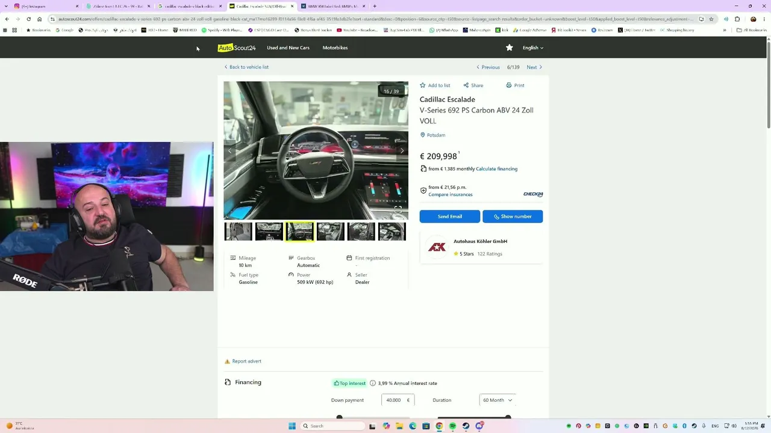Screen dimensions: 771x433
Task: Open the favorites star in site header
Action: click(510, 48)
